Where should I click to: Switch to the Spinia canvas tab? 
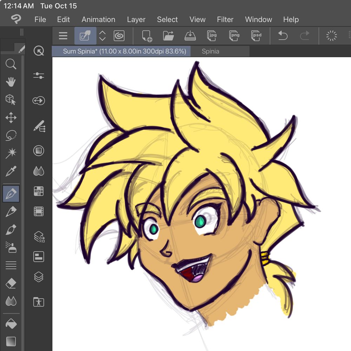coord(211,51)
